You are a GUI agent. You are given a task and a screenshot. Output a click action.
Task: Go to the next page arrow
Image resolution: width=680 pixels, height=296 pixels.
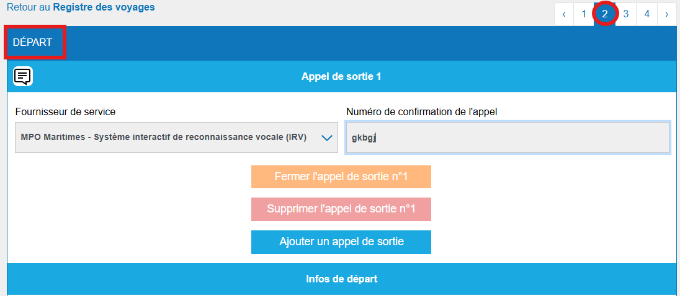point(666,14)
